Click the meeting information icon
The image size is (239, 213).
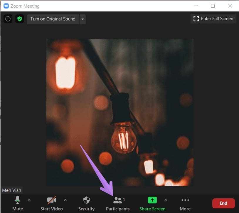[x=8, y=19]
